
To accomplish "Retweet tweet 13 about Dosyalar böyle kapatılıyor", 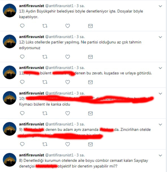I will 45,26.
